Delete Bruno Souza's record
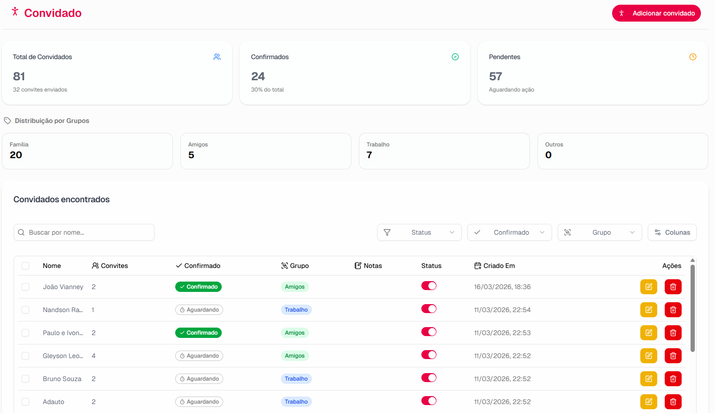Image resolution: width=715 pixels, height=413 pixels. (673, 379)
